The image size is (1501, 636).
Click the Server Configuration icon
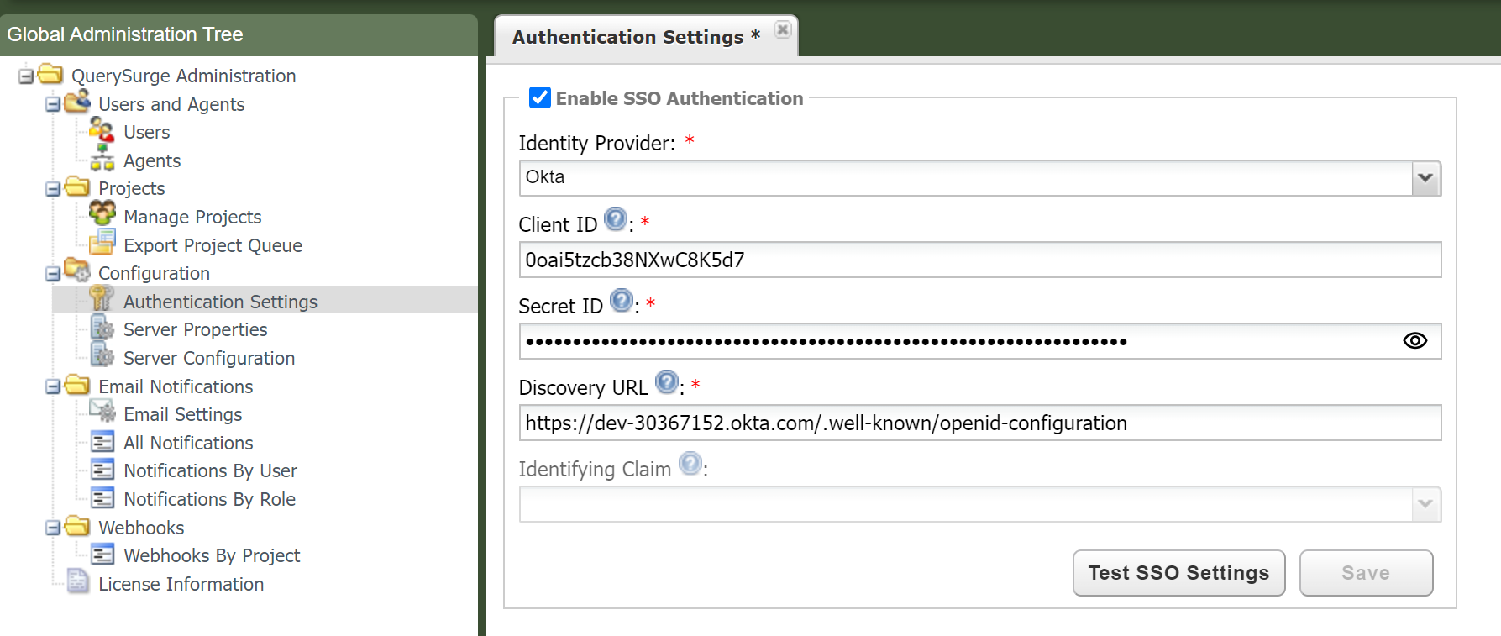102,355
